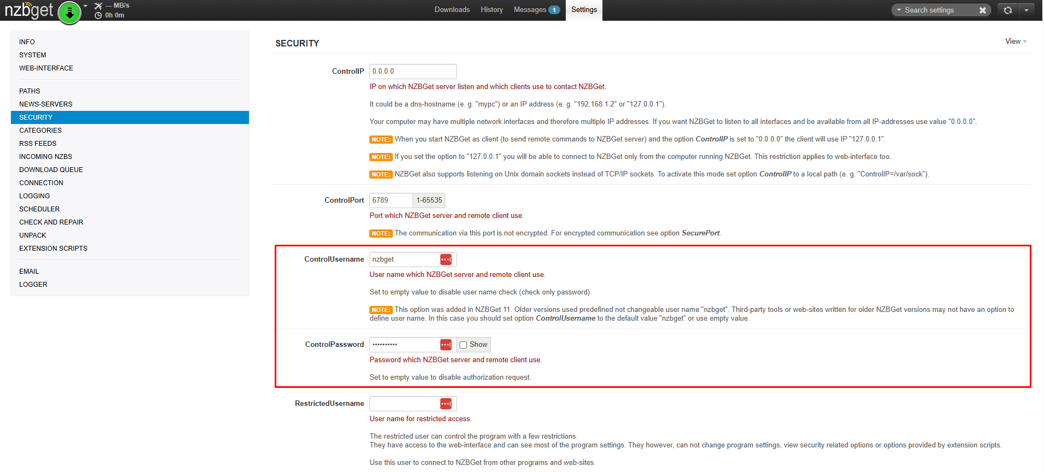Click the ControlIP input field
This screenshot has height=472, width=1044.
pos(413,72)
